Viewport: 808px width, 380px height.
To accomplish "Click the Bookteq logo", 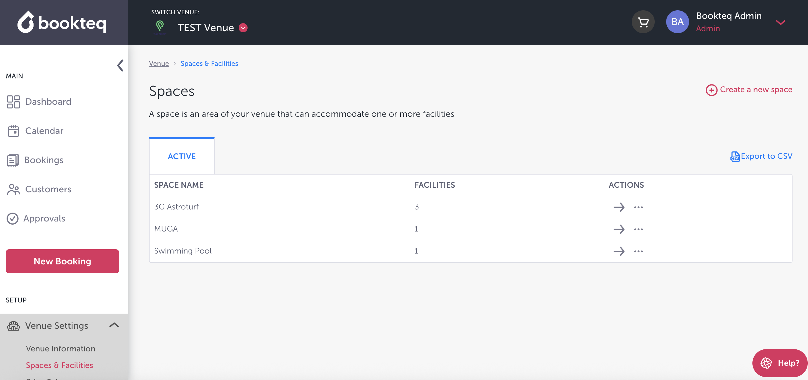I will coord(62,22).
